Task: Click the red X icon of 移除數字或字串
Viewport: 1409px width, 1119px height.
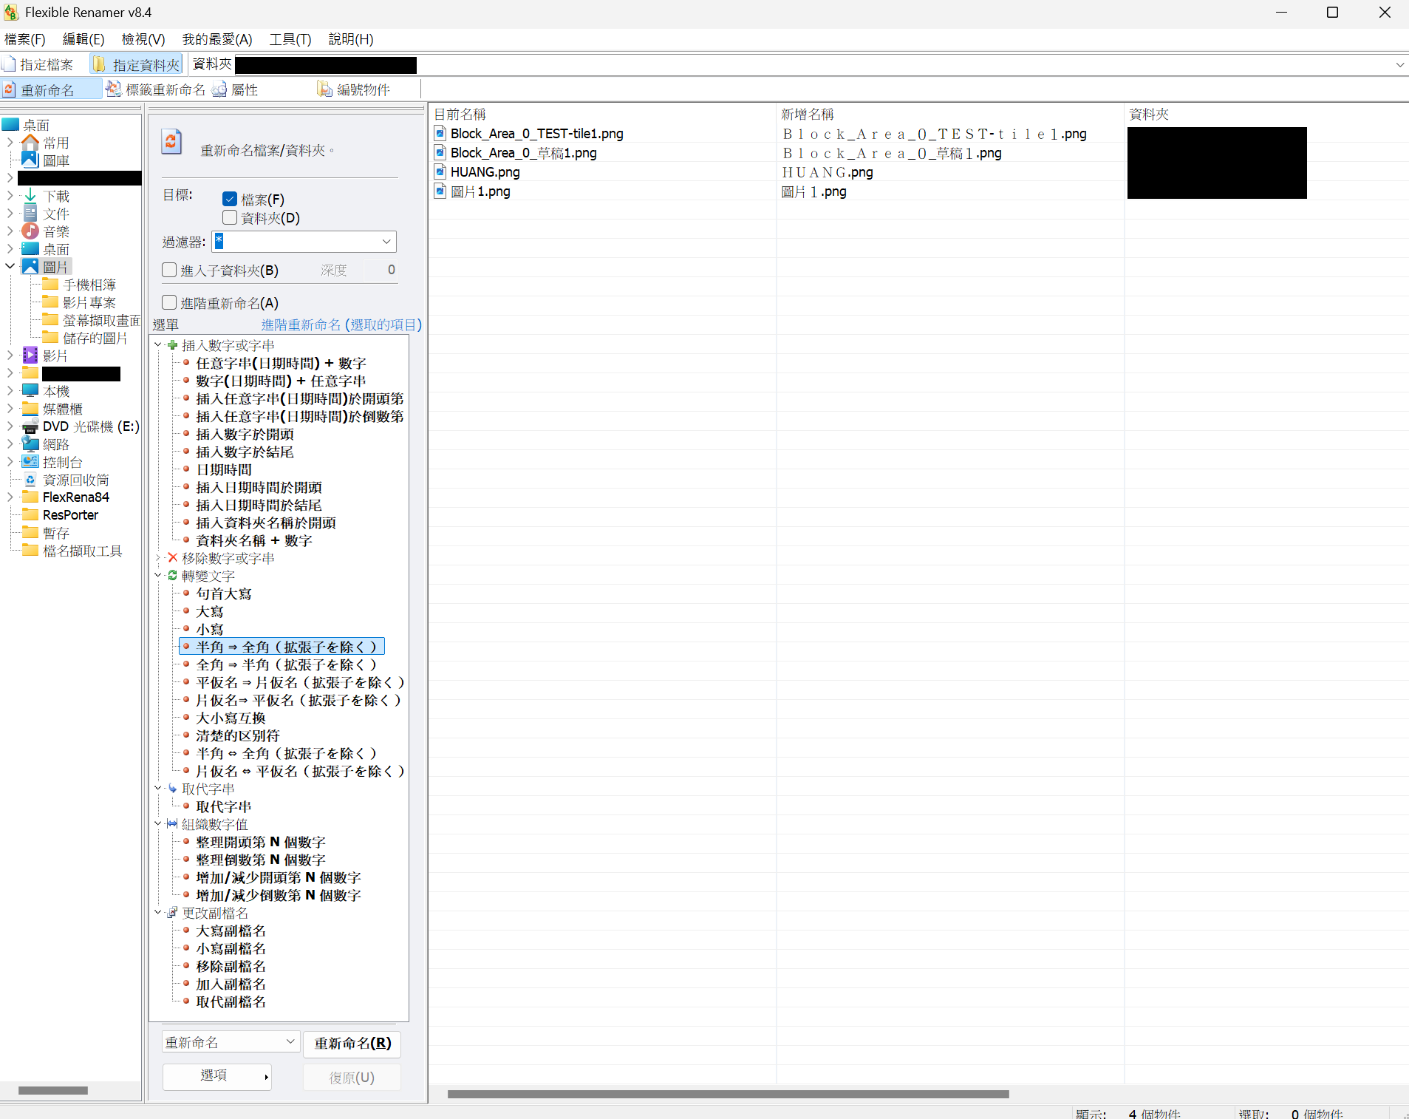Action: 172,557
